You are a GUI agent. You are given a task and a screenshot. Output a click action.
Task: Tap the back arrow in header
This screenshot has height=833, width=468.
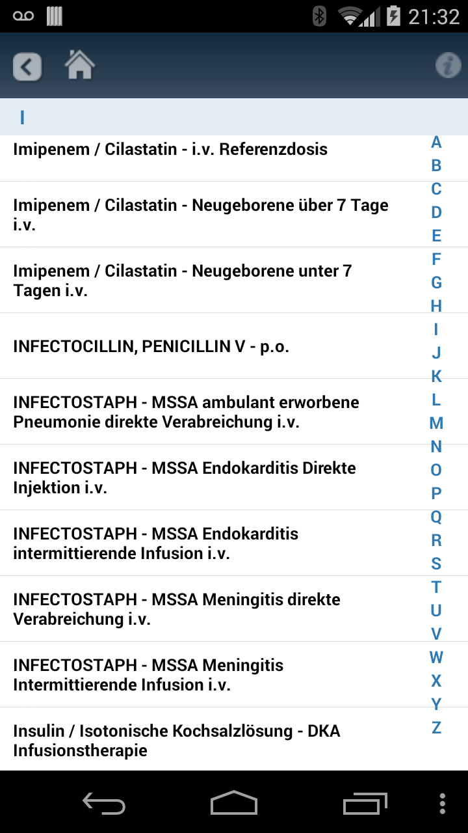(x=27, y=66)
